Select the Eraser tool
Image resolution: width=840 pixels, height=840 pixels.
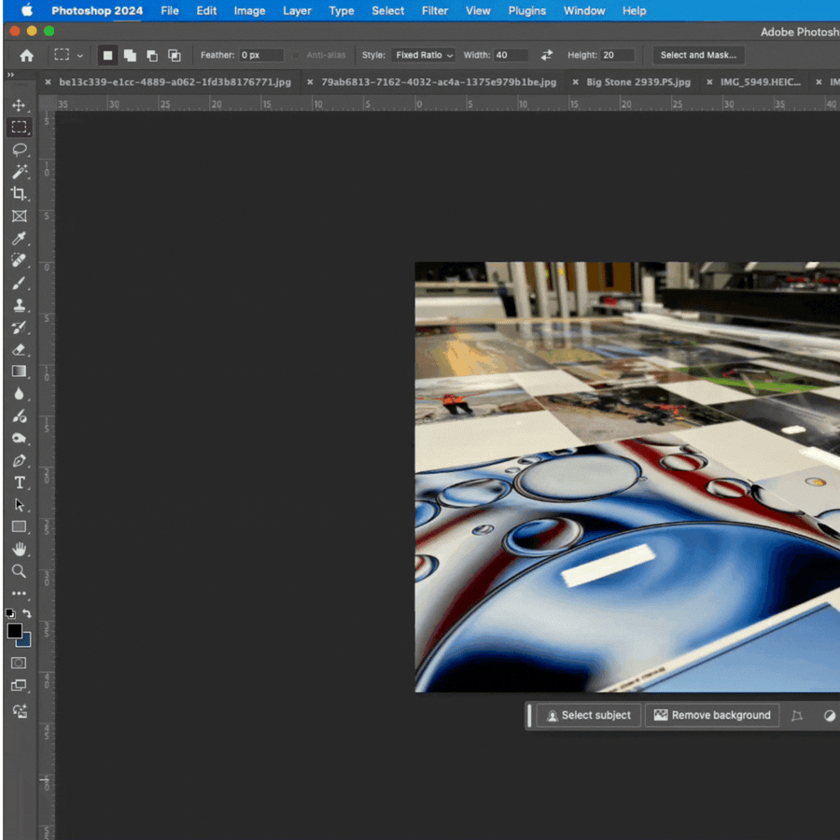tap(20, 350)
